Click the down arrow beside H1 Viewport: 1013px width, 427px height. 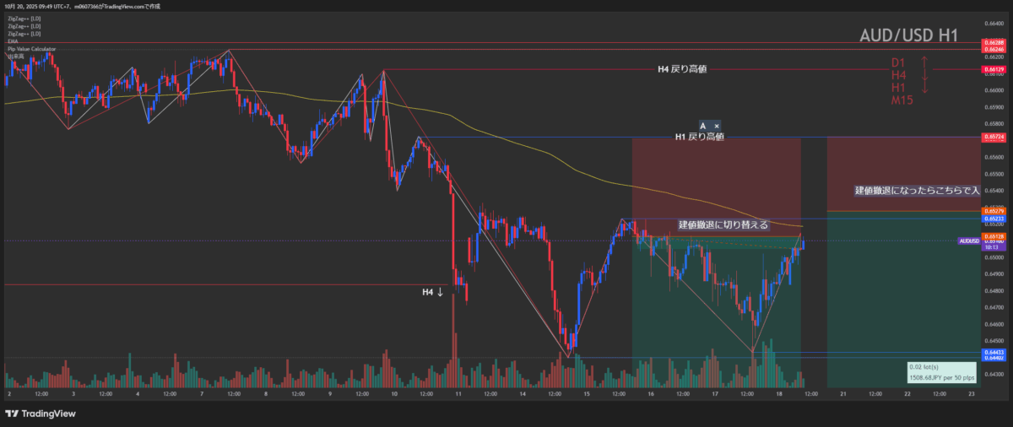tap(924, 88)
